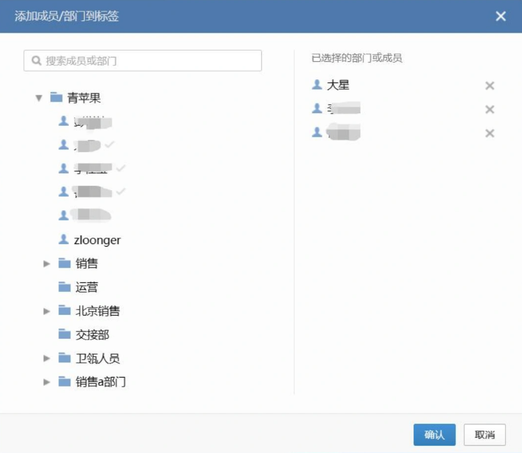Screen dimensions: 522x453
Task: Click the 卫瓴人员 folder icon
Action: pos(65,358)
